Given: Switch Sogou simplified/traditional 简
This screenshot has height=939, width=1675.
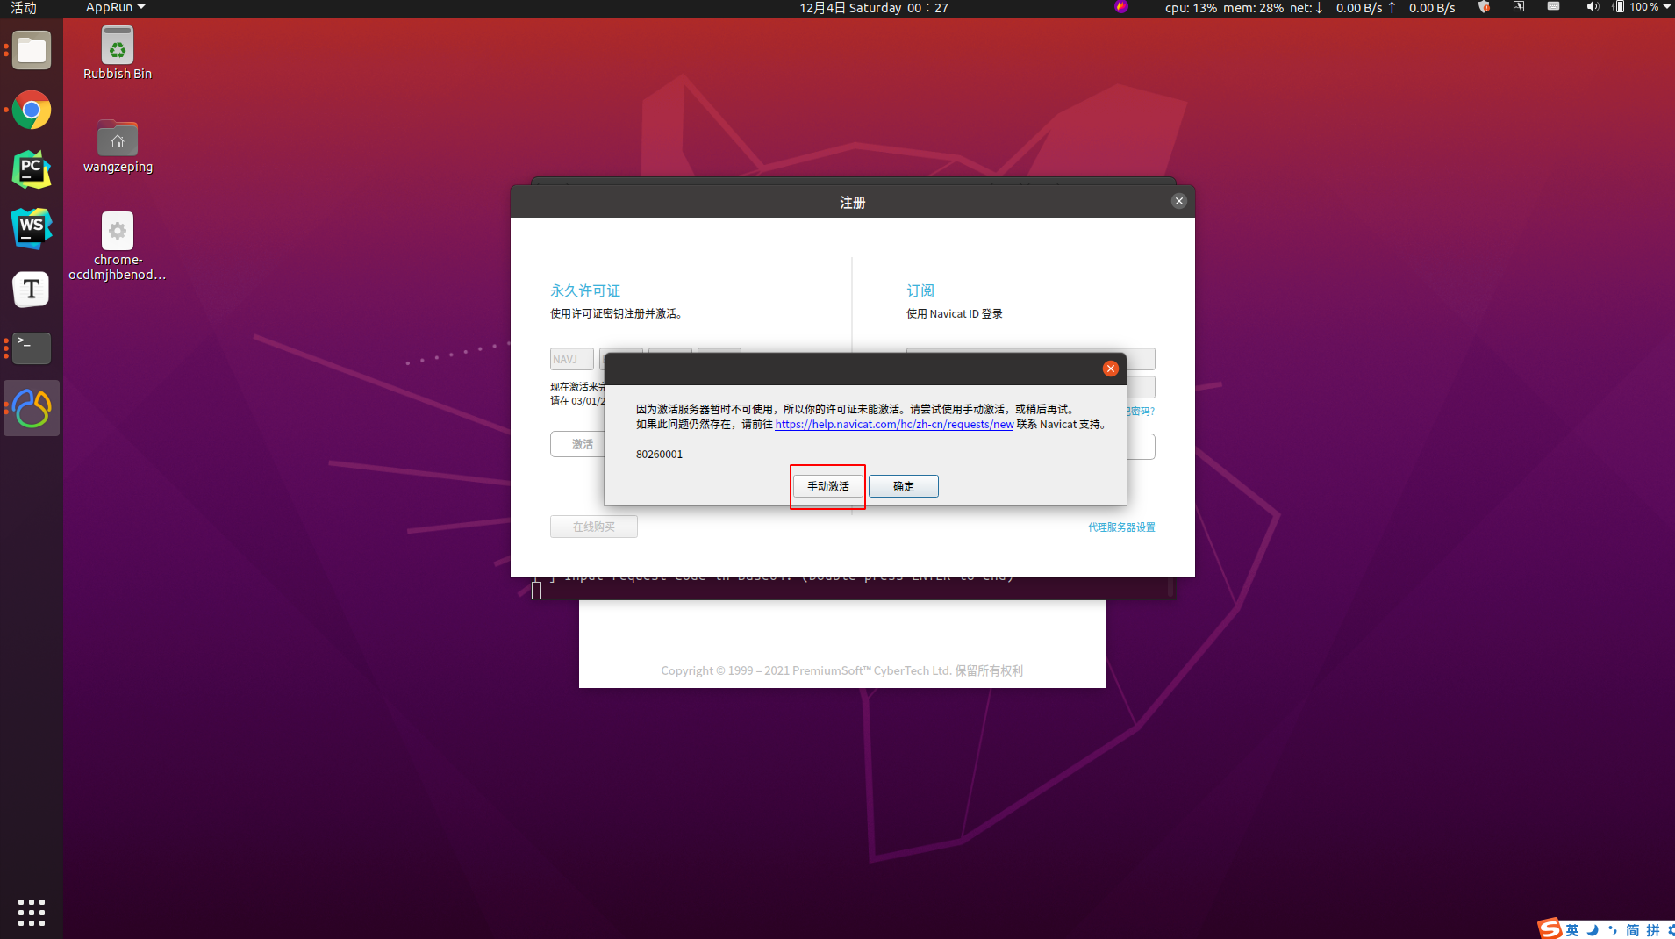Looking at the screenshot, I should pyautogui.click(x=1633, y=930).
